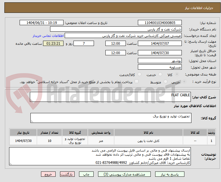
Task: Click the price validity date 1404/07/30 field
Action: coord(160,53)
